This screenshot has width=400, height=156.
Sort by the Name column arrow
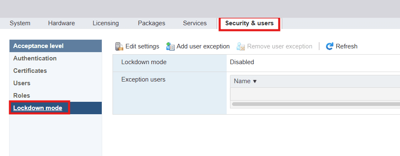tap(254, 82)
